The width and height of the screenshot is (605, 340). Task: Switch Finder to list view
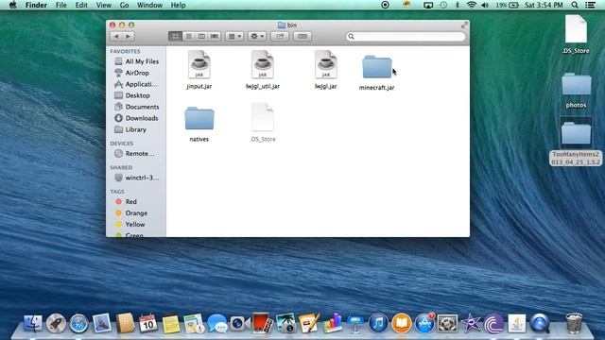click(x=189, y=36)
